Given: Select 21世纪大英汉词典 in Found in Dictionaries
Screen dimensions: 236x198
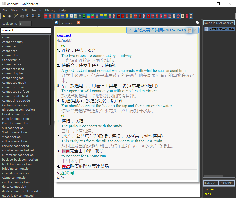Looking at the screenshot, I should coord(219,29).
